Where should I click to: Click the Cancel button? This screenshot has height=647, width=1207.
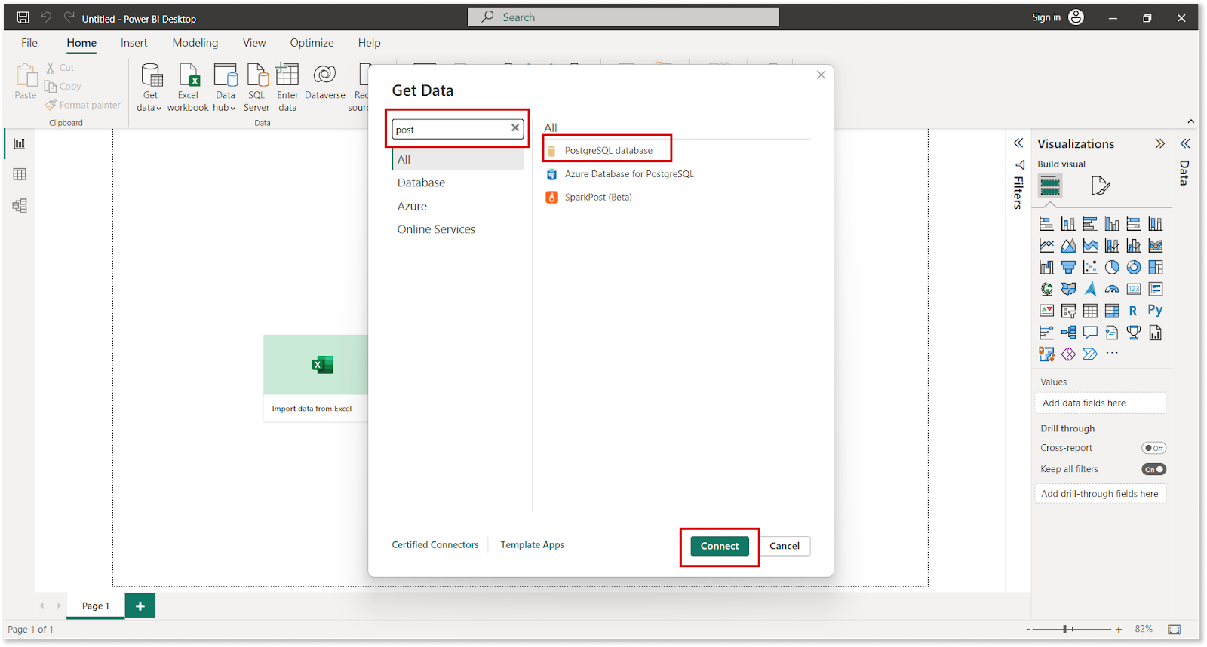[785, 546]
